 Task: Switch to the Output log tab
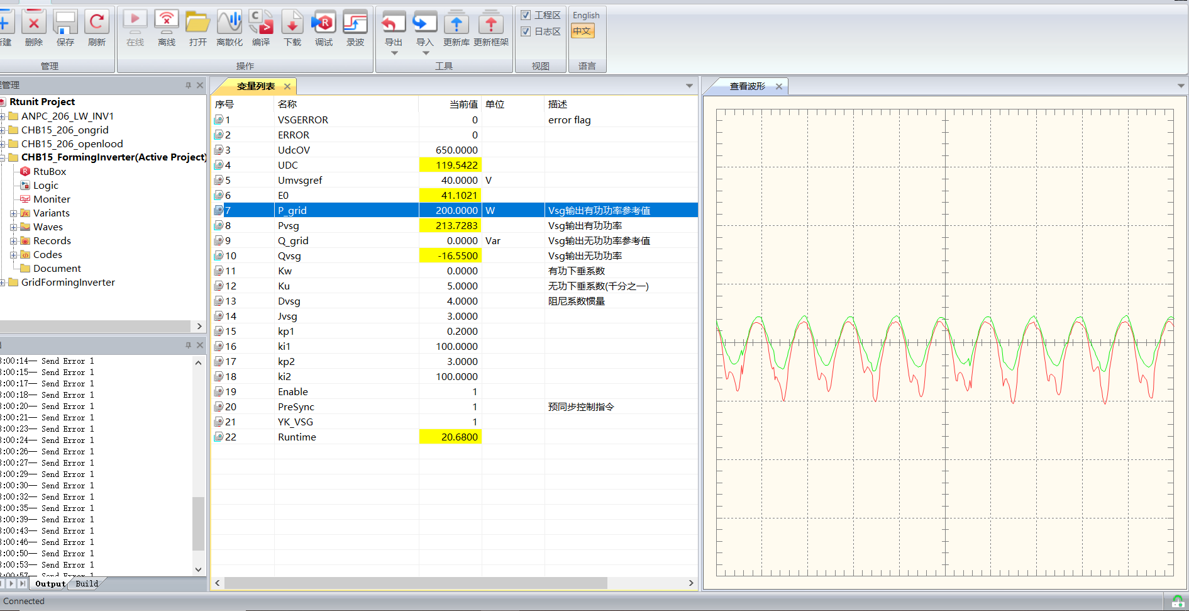50,583
